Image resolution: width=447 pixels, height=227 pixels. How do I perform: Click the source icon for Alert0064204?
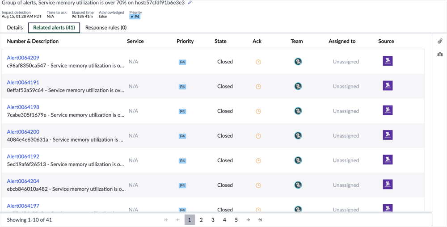pos(388,184)
